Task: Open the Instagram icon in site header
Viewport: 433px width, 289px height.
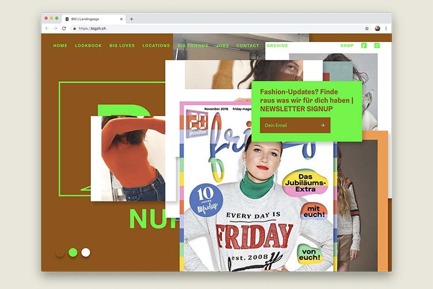Action: (x=377, y=45)
